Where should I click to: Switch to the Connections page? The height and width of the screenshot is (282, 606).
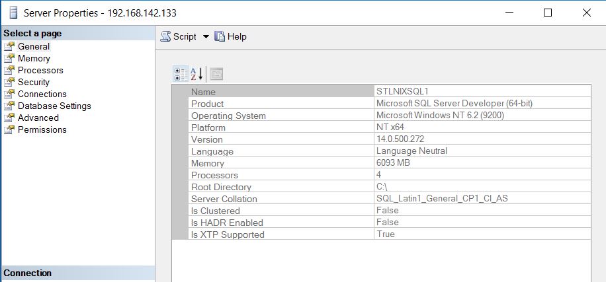pyautogui.click(x=42, y=94)
